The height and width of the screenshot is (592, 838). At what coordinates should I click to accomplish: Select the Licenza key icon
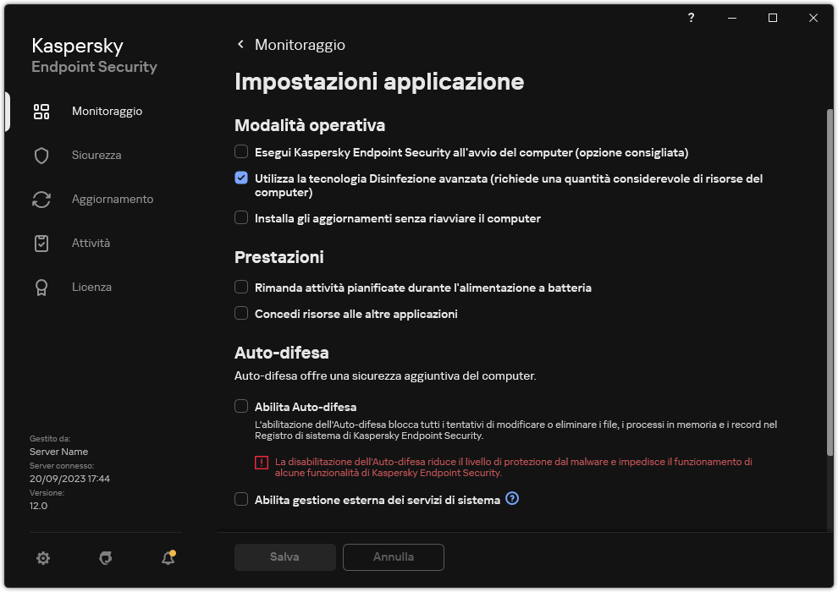coord(41,287)
